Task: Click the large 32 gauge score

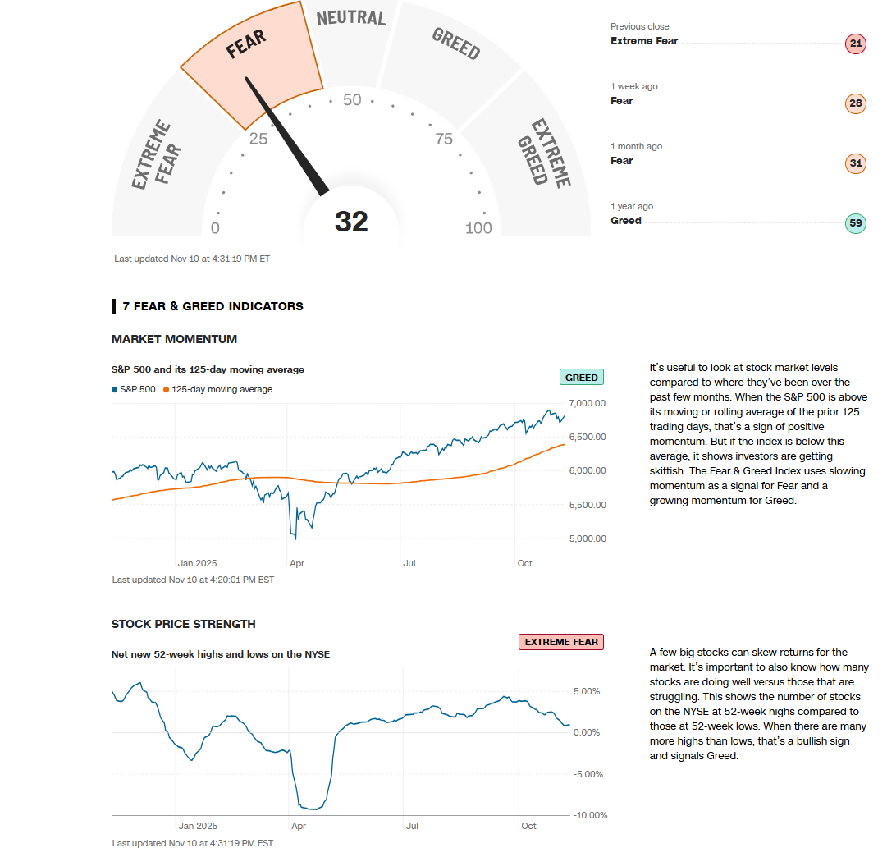Action: (351, 222)
